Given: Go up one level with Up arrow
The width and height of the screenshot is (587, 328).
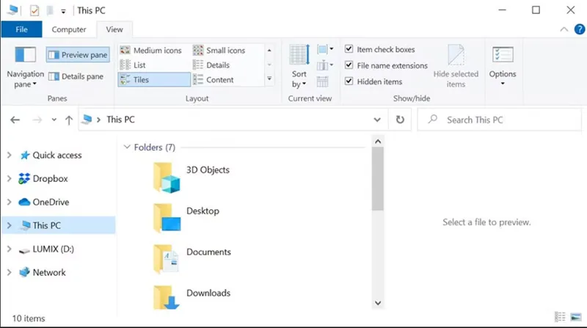Looking at the screenshot, I should pos(69,120).
